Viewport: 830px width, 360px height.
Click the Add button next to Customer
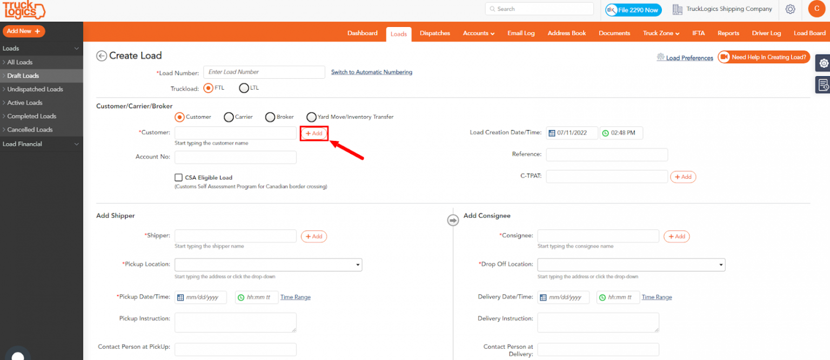click(x=314, y=133)
